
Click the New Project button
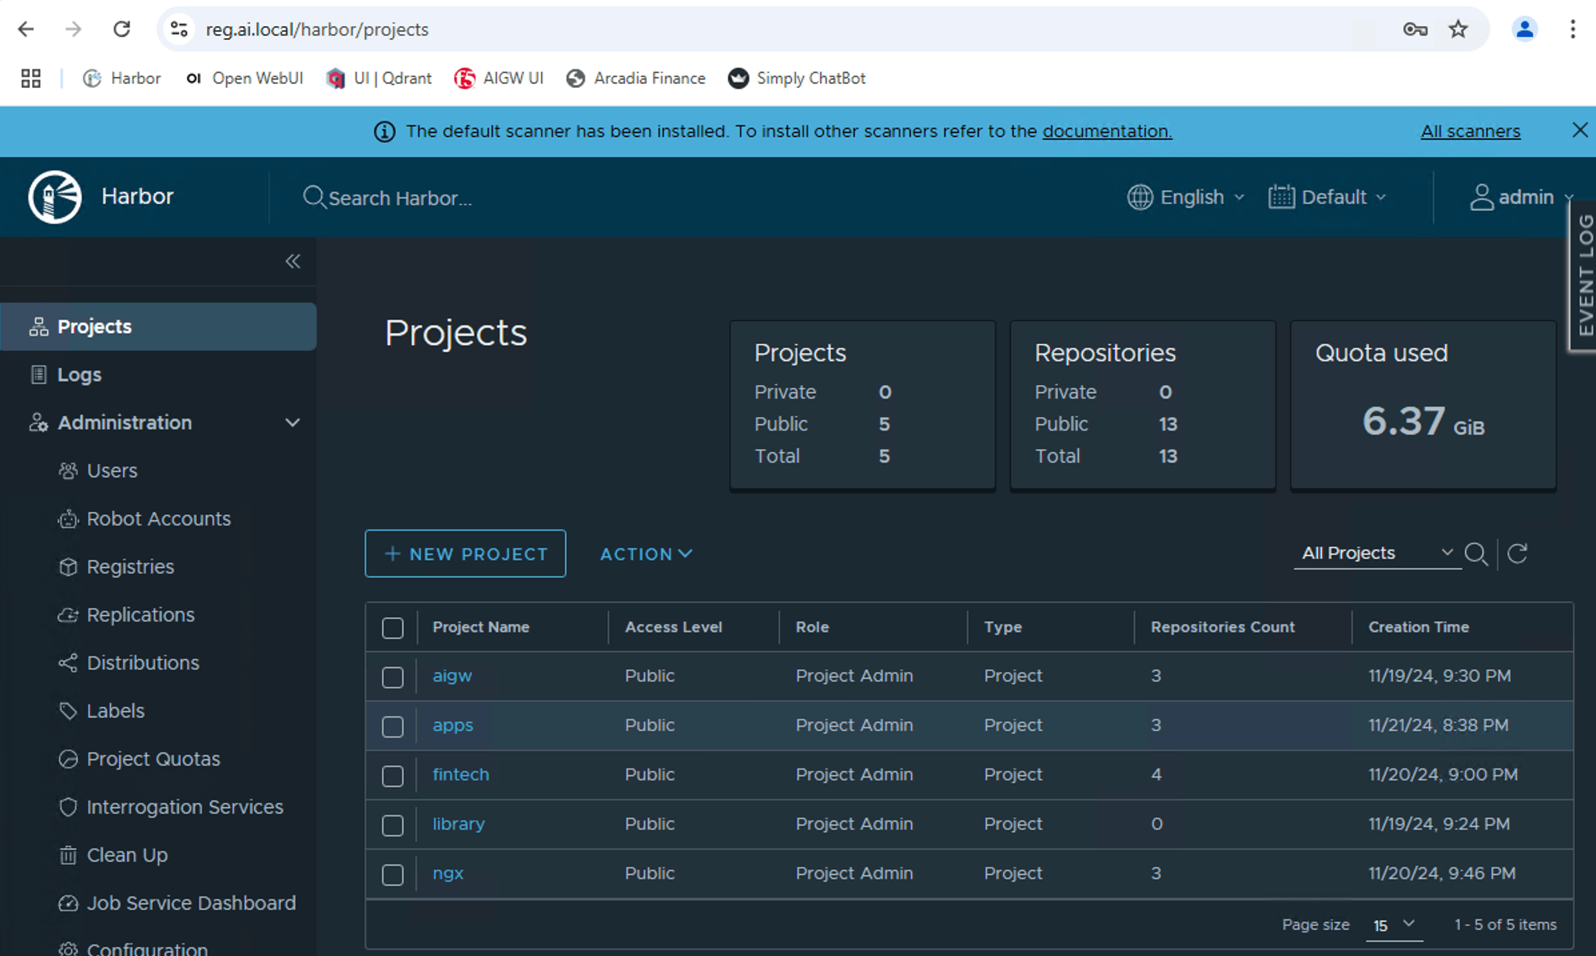(x=465, y=554)
